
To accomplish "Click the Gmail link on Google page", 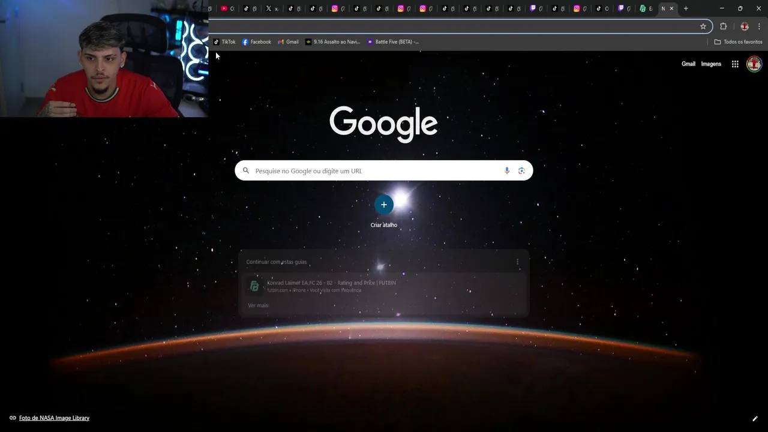I will (x=688, y=64).
